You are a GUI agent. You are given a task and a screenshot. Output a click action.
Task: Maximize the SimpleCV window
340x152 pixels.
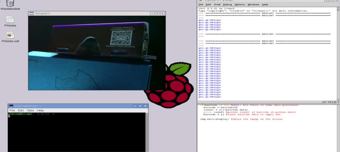(x=157, y=14)
